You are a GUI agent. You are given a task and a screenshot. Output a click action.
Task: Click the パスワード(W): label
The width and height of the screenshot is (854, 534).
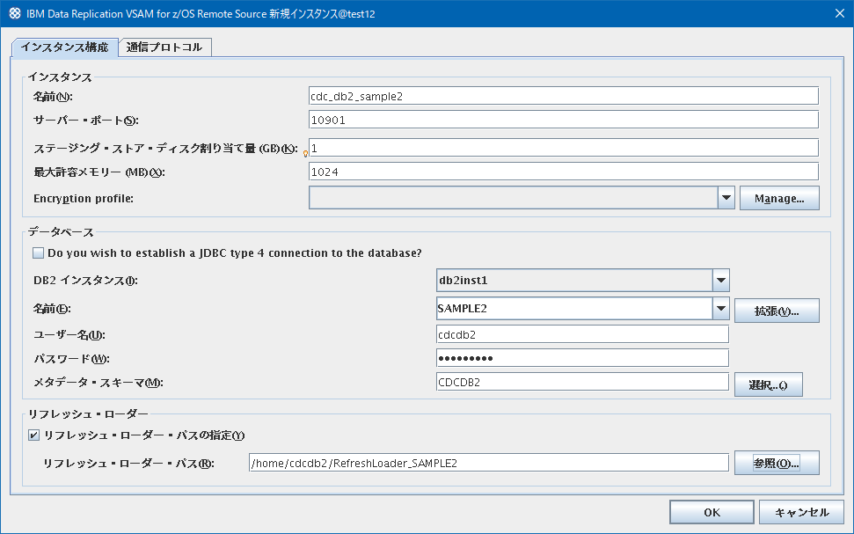tap(71, 359)
